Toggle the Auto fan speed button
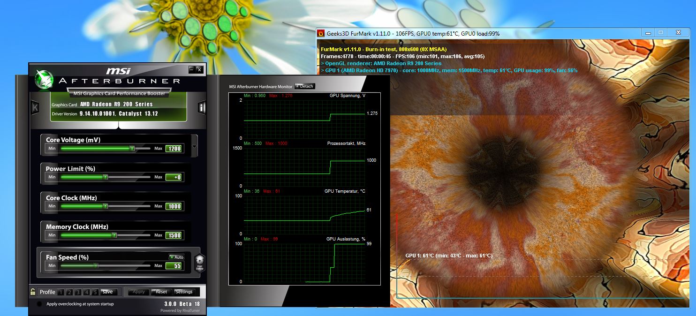Image resolution: width=696 pixels, height=316 pixels. pyautogui.click(x=176, y=257)
